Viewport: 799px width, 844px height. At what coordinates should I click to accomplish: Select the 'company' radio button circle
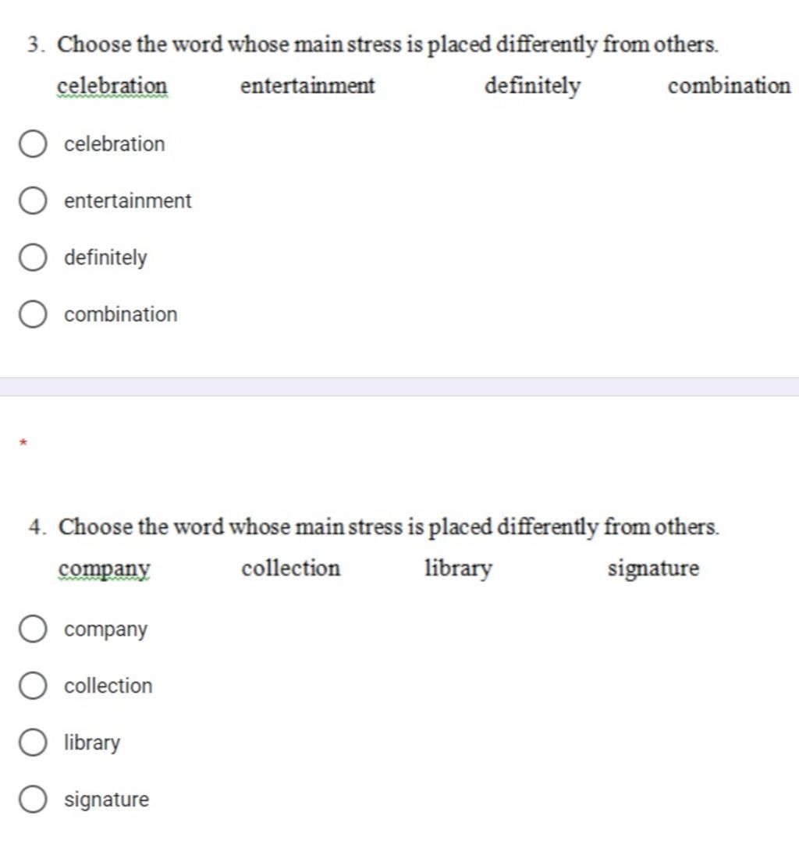point(32,629)
